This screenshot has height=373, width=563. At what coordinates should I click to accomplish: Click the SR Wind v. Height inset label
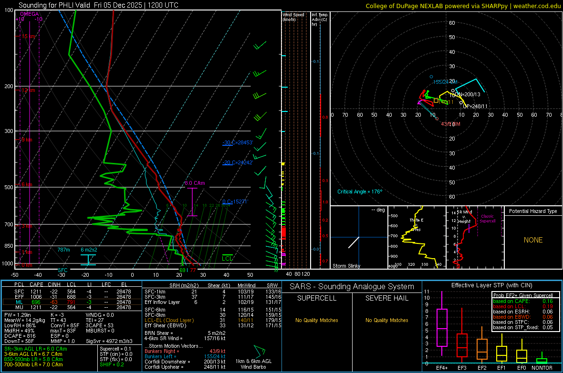464,217
